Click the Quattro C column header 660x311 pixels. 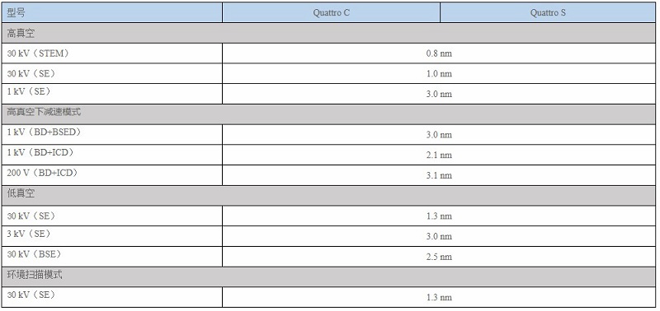coord(332,12)
